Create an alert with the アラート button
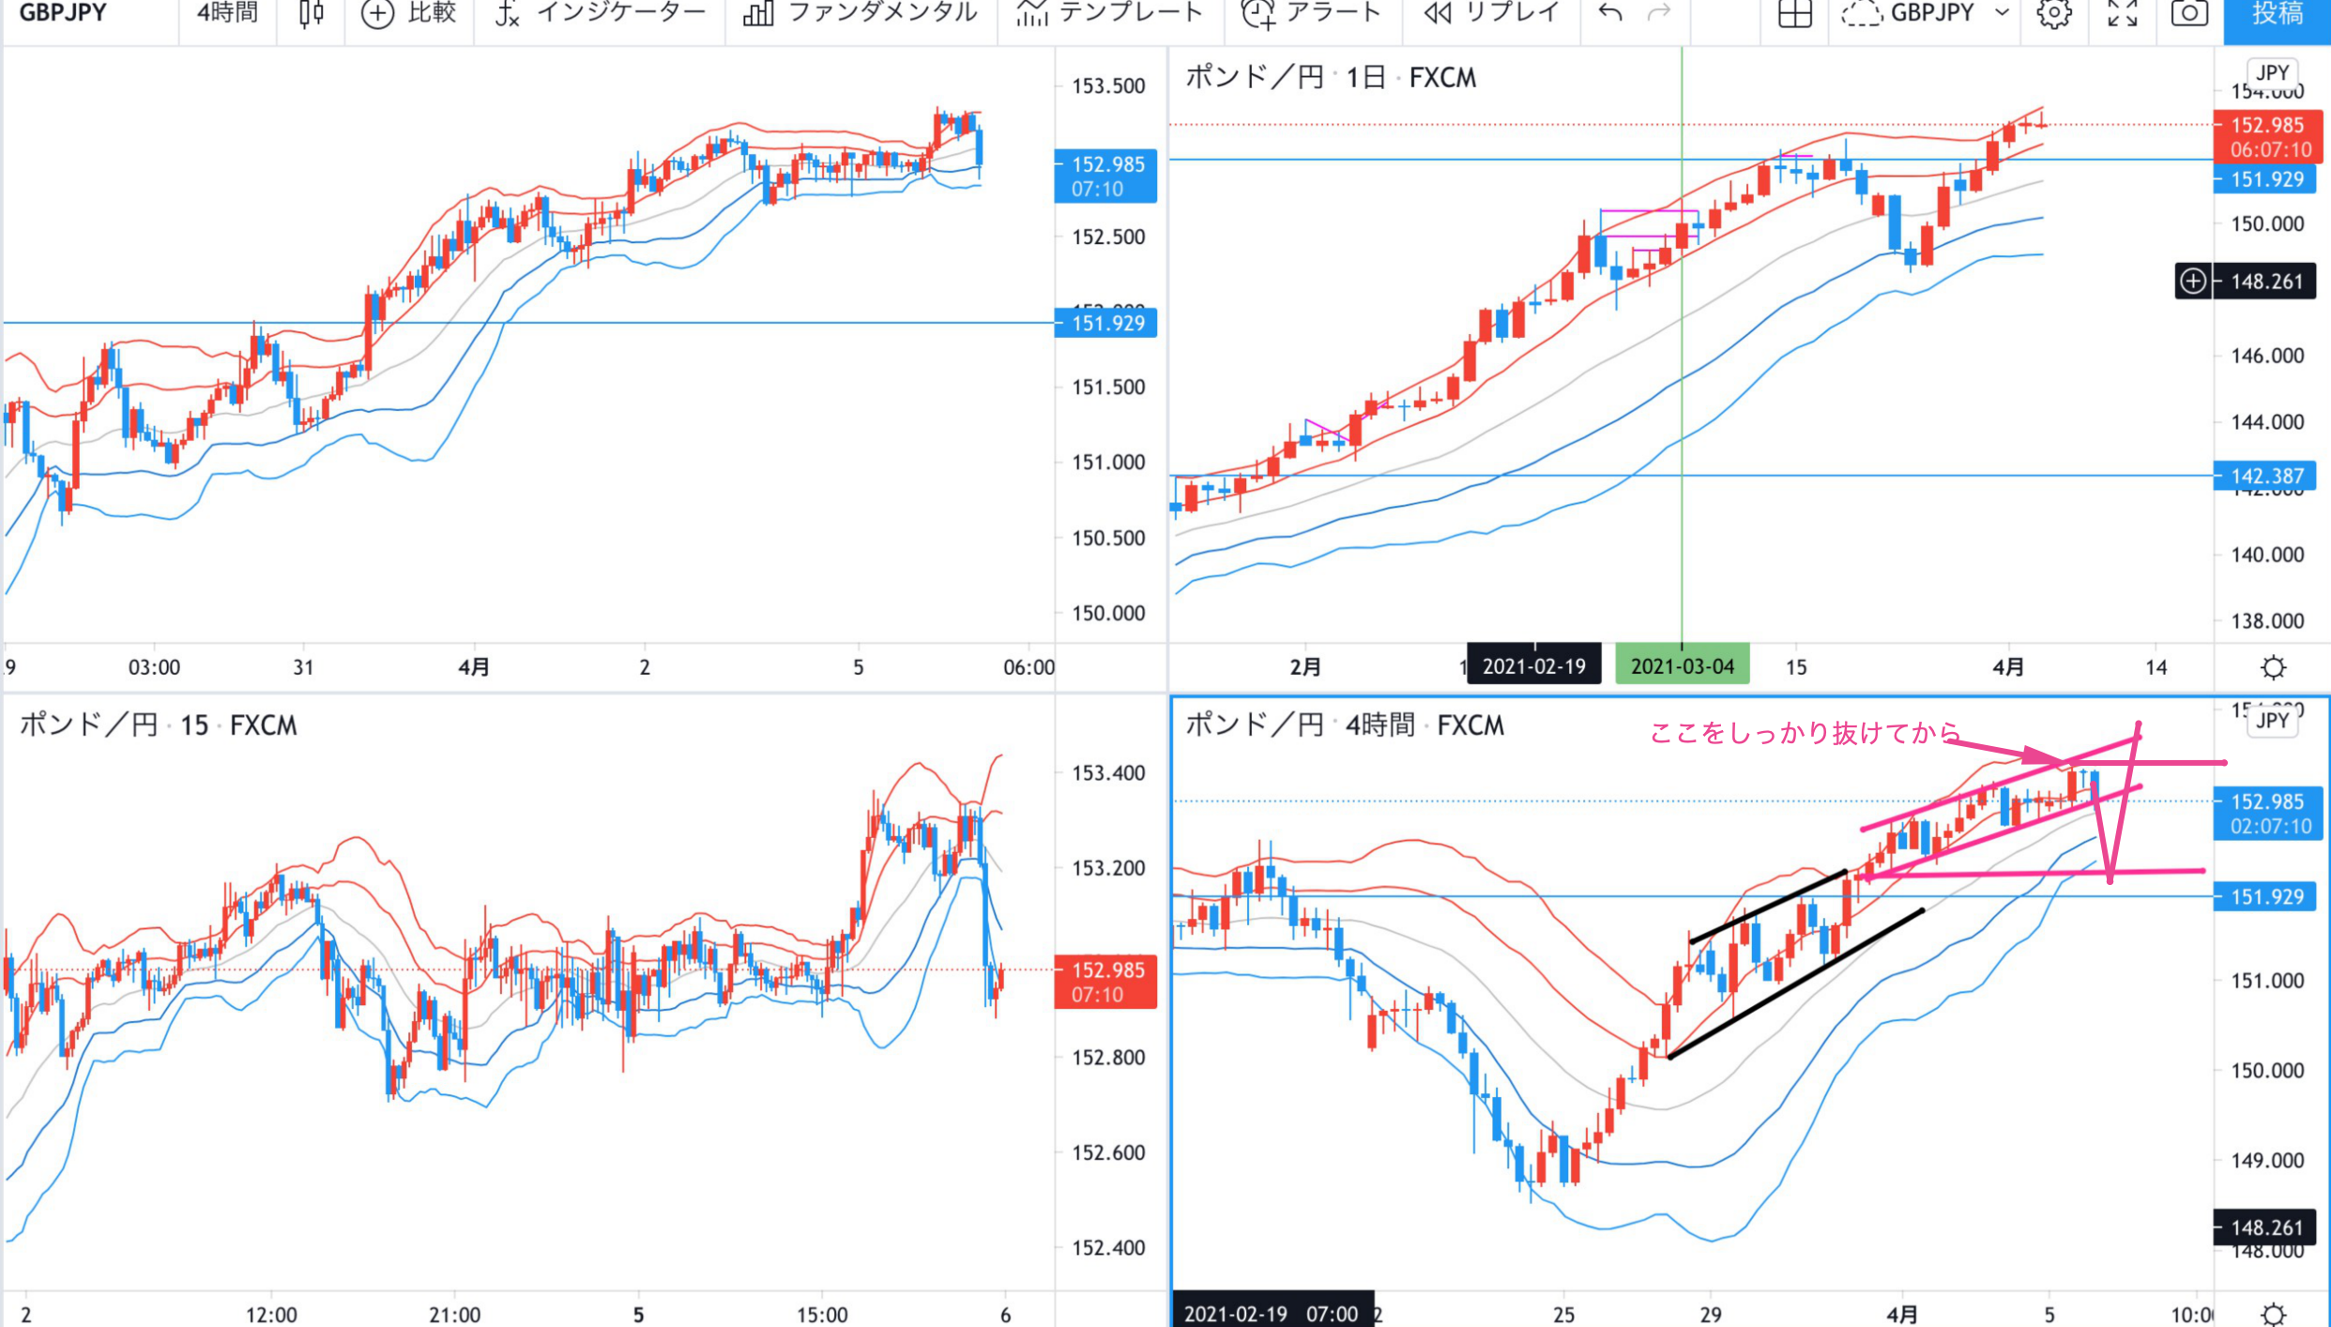Viewport: 2331px width, 1327px height. pyautogui.click(x=1310, y=13)
